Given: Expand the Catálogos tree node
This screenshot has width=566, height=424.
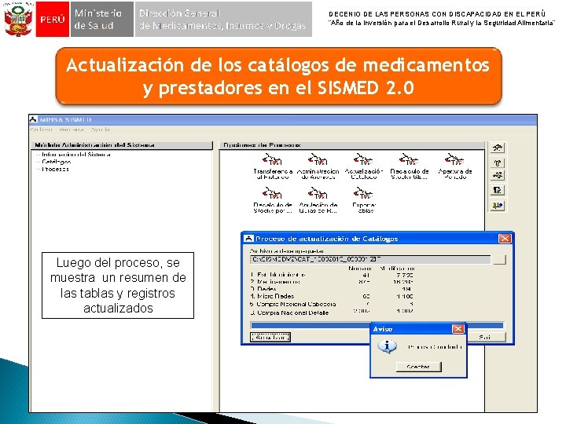Looking at the screenshot, I should pos(57,162).
